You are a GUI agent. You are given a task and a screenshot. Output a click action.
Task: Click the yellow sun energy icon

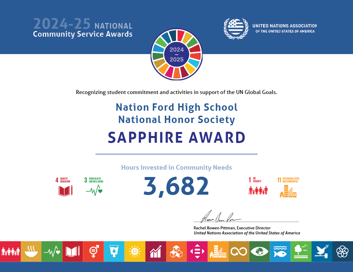tap(135, 251)
